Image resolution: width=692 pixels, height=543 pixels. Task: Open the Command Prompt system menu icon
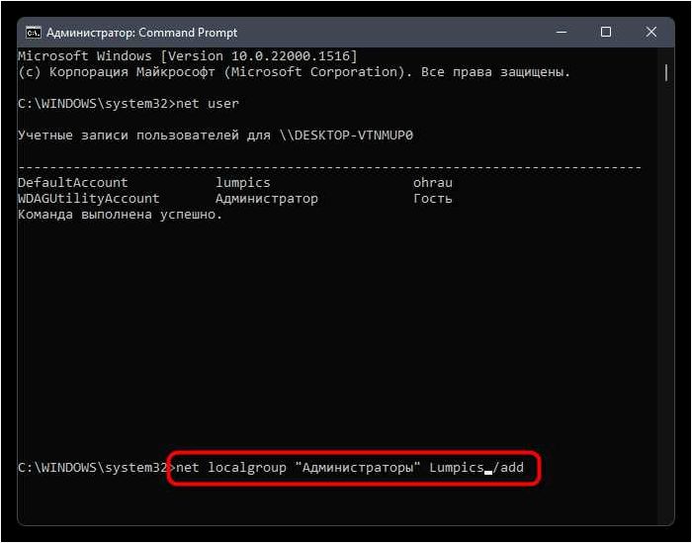click(x=33, y=33)
